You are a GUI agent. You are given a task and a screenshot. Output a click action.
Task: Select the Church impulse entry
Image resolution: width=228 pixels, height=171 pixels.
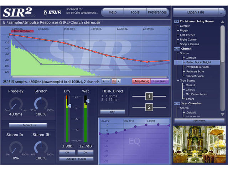[x=186, y=49]
